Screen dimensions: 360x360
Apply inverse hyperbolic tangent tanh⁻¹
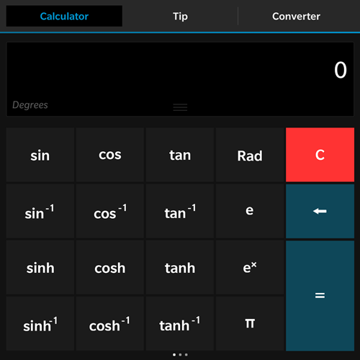tap(180, 323)
